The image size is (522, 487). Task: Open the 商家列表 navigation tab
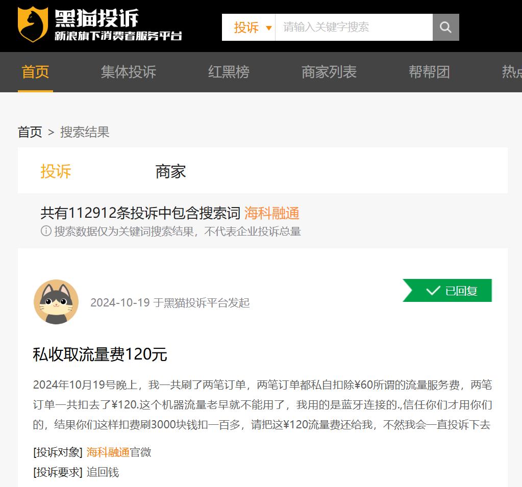click(329, 72)
